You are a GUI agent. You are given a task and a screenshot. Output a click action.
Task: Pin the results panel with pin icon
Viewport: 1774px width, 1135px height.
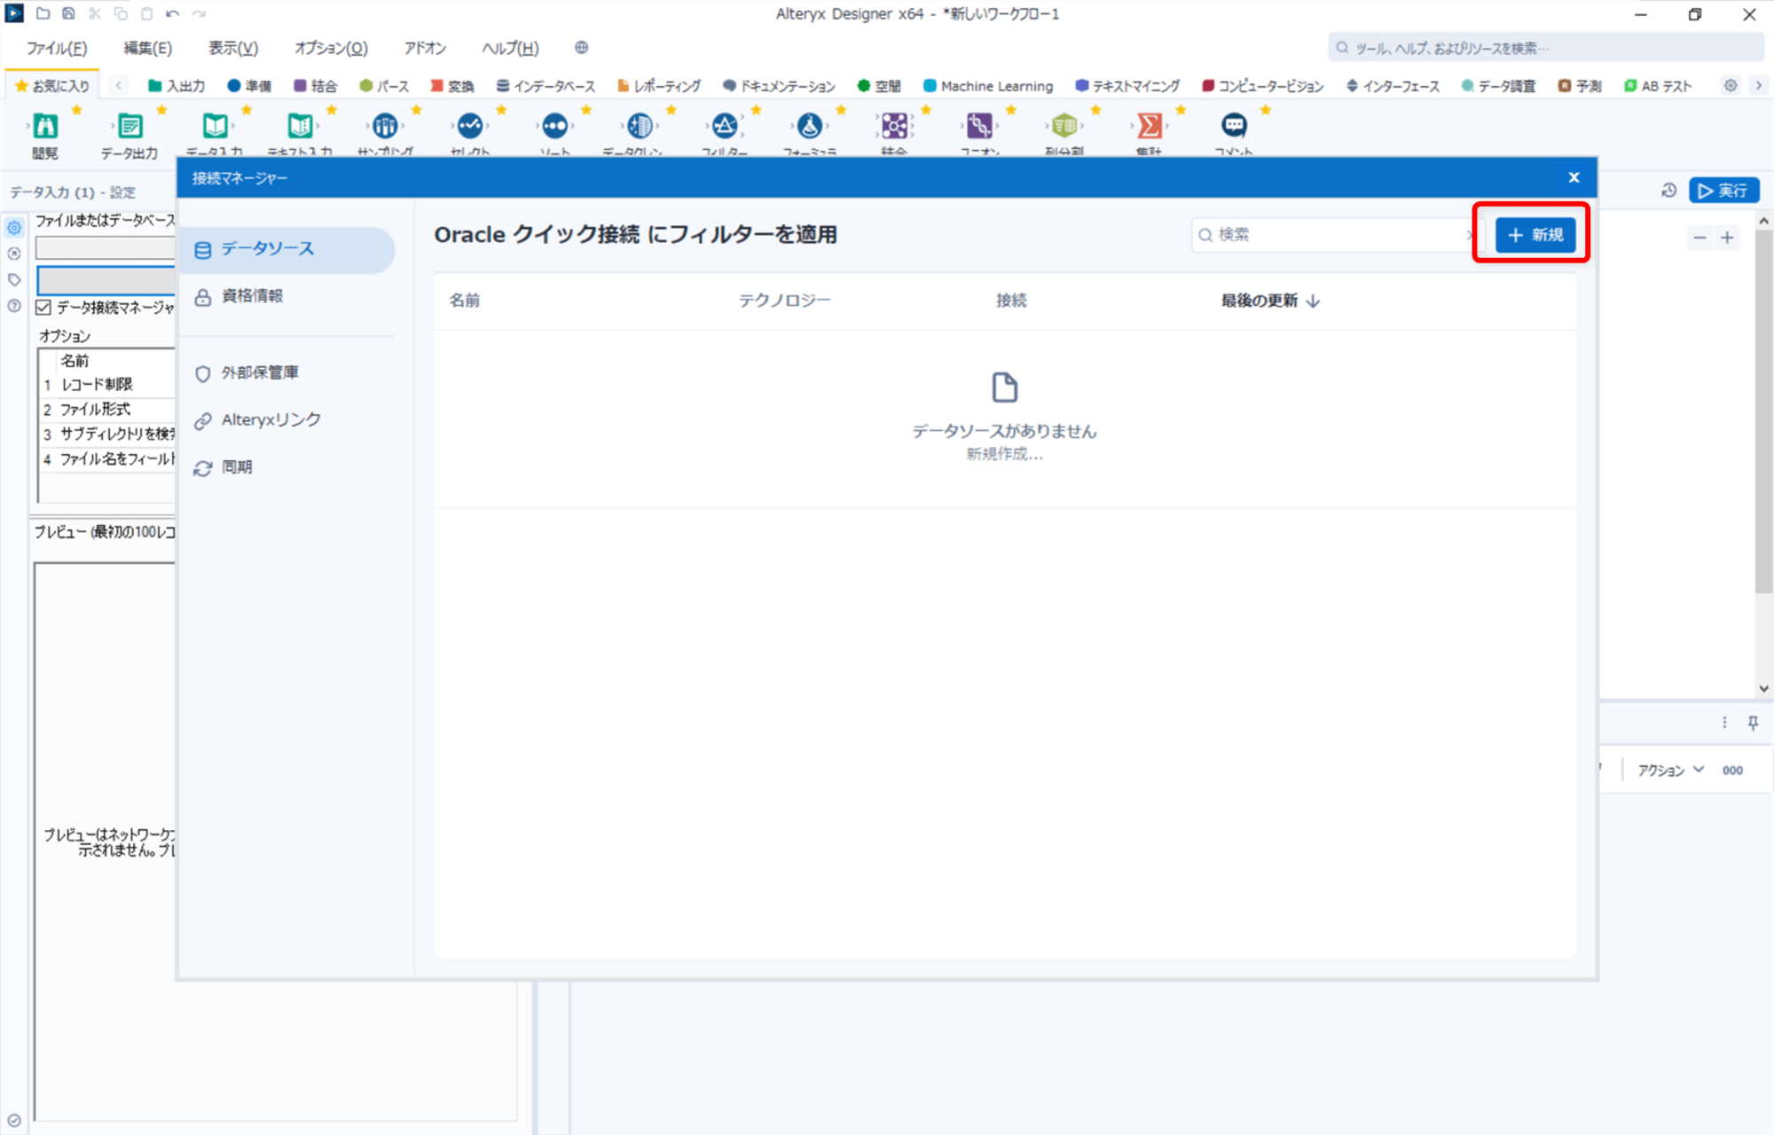pos(1753,724)
